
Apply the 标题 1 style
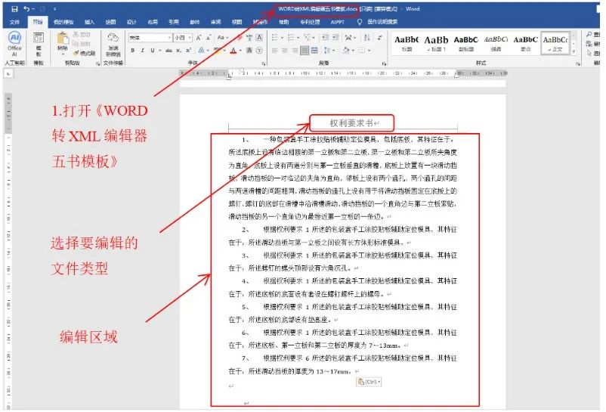click(x=436, y=43)
